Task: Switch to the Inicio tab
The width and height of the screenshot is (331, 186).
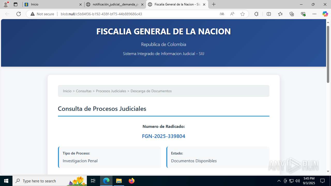Action: 53,4
